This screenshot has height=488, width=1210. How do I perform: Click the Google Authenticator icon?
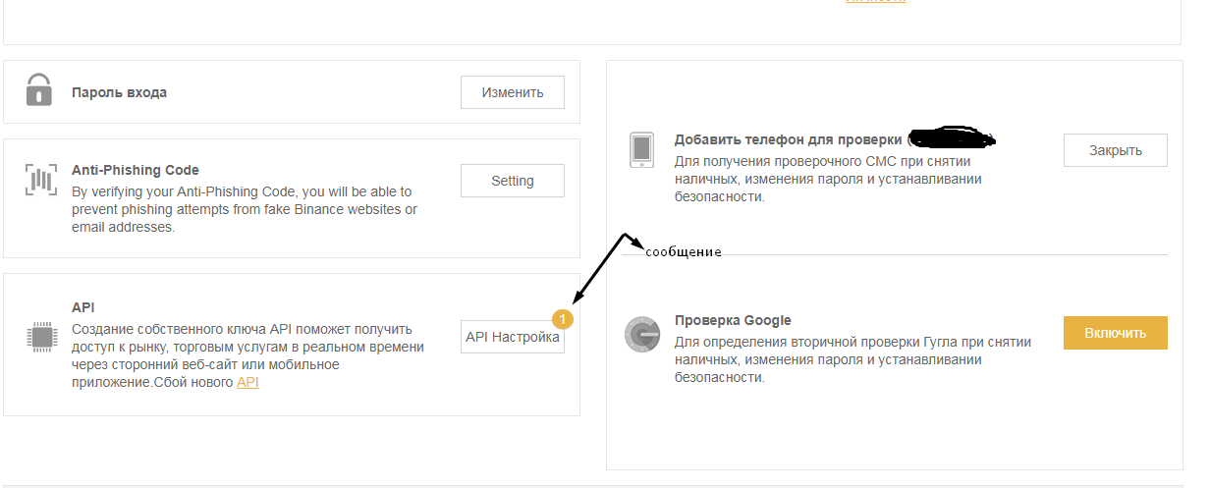point(641,334)
